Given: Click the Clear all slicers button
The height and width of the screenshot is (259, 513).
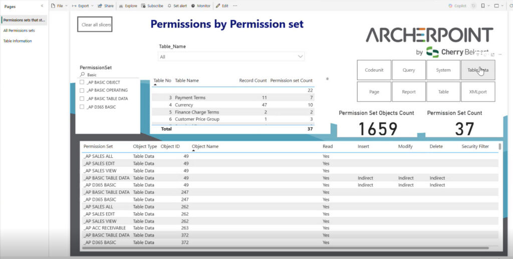Looking at the screenshot, I should pyautogui.click(x=95, y=25).
